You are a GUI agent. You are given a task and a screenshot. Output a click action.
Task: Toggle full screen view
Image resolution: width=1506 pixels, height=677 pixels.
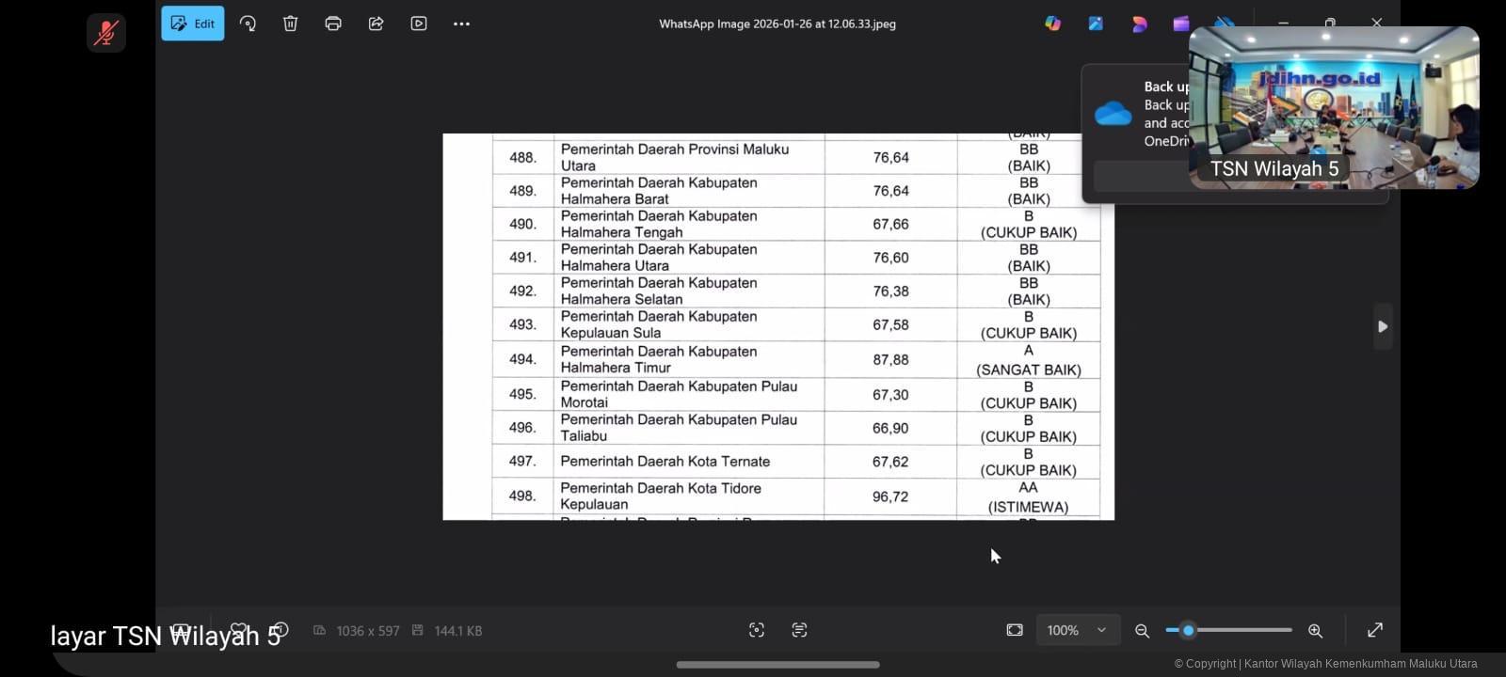[x=1375, y=630]
